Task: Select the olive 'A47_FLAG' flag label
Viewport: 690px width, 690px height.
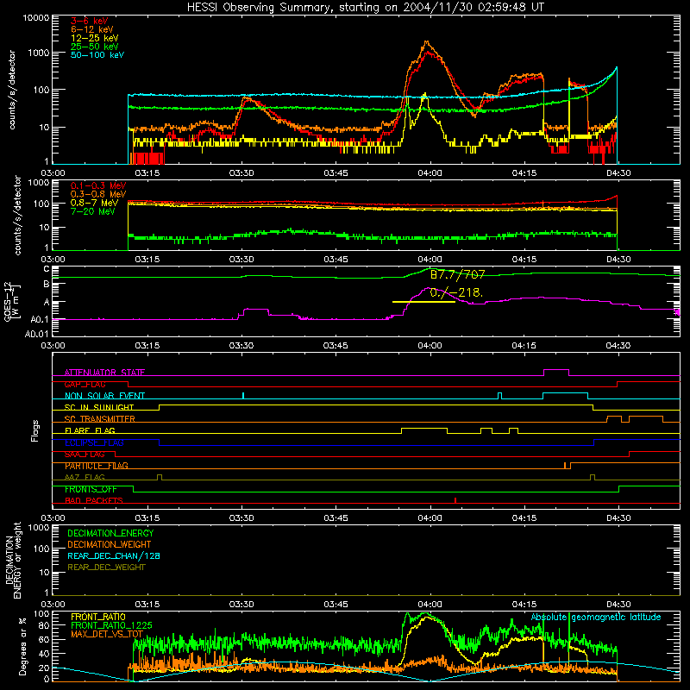Action: [85, 477]
